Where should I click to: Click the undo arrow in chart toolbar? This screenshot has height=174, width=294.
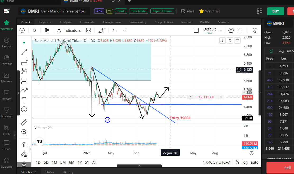(x=115, y=30)
